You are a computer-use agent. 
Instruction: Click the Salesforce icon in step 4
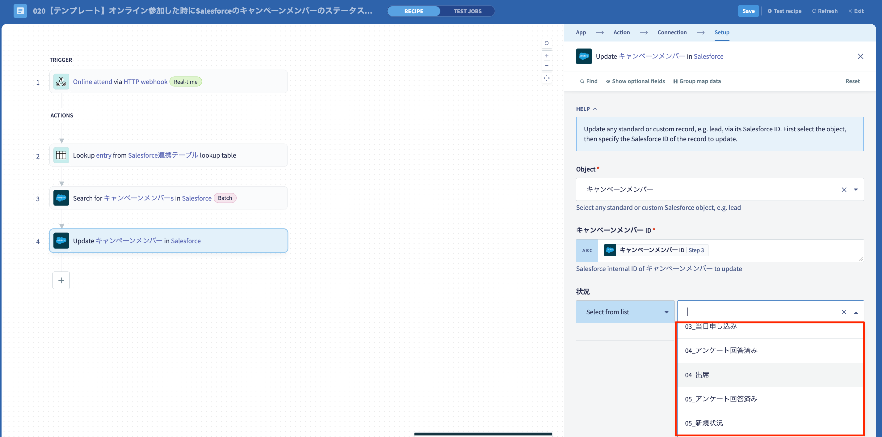(x=61, y=241)
